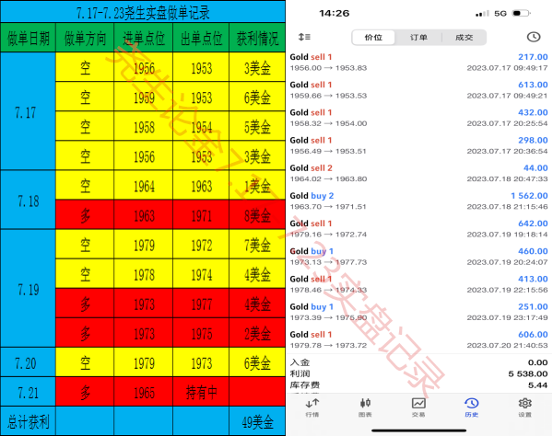
Task: Select the 1977 exit price cell
Action: click(x=201, y=304)
